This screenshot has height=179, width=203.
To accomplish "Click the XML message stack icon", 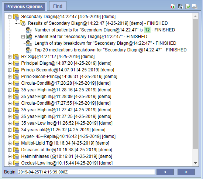I will (x=173, y=6).
